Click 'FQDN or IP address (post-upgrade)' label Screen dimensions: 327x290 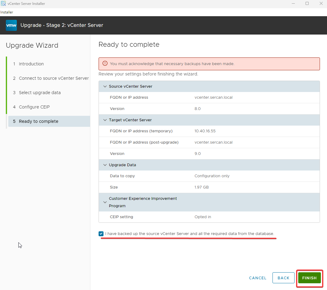[144, 142]
